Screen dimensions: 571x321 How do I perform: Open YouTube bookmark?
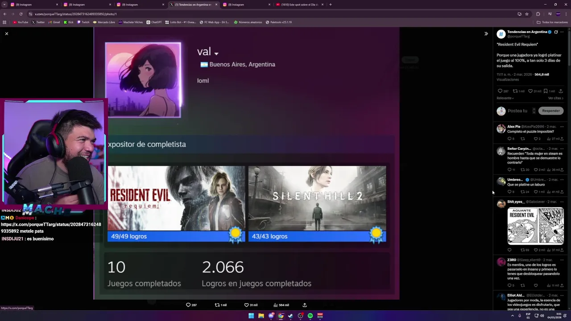point(21,22)
